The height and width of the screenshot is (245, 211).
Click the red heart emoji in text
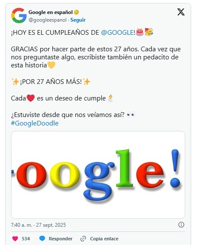click(x=30, y=98)
